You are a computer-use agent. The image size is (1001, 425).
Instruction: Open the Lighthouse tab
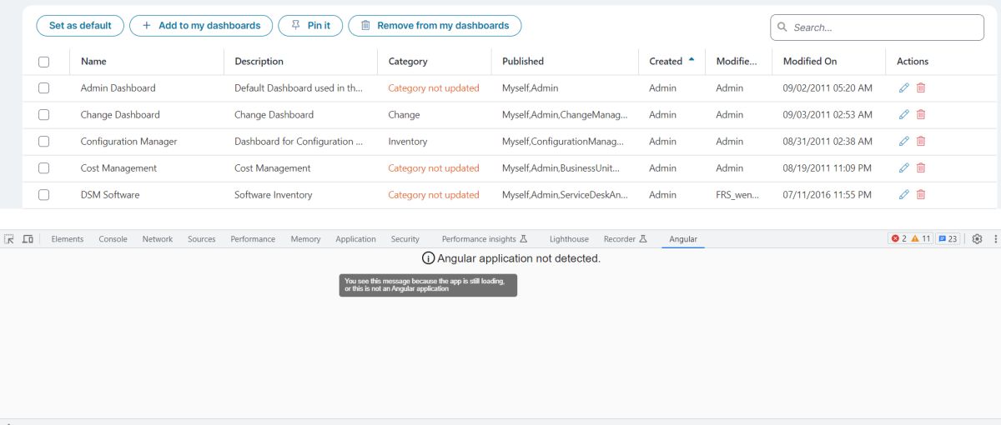(x=569, y=239)
